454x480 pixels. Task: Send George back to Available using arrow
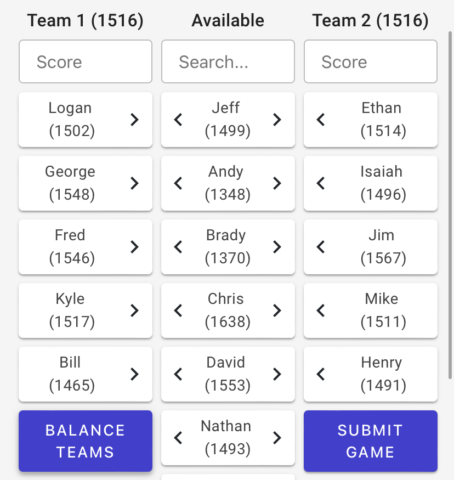[x=134, y=183]
